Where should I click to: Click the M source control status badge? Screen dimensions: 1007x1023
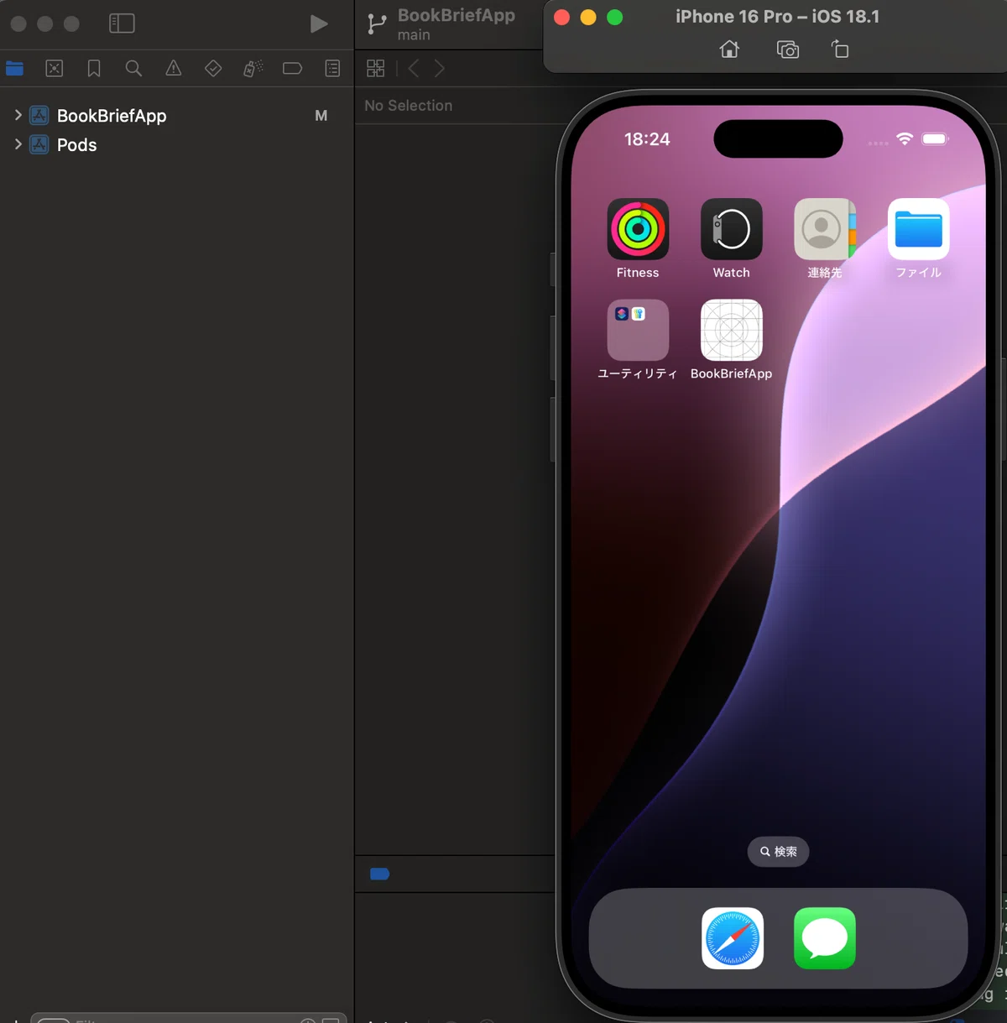[x=321, y=116]
